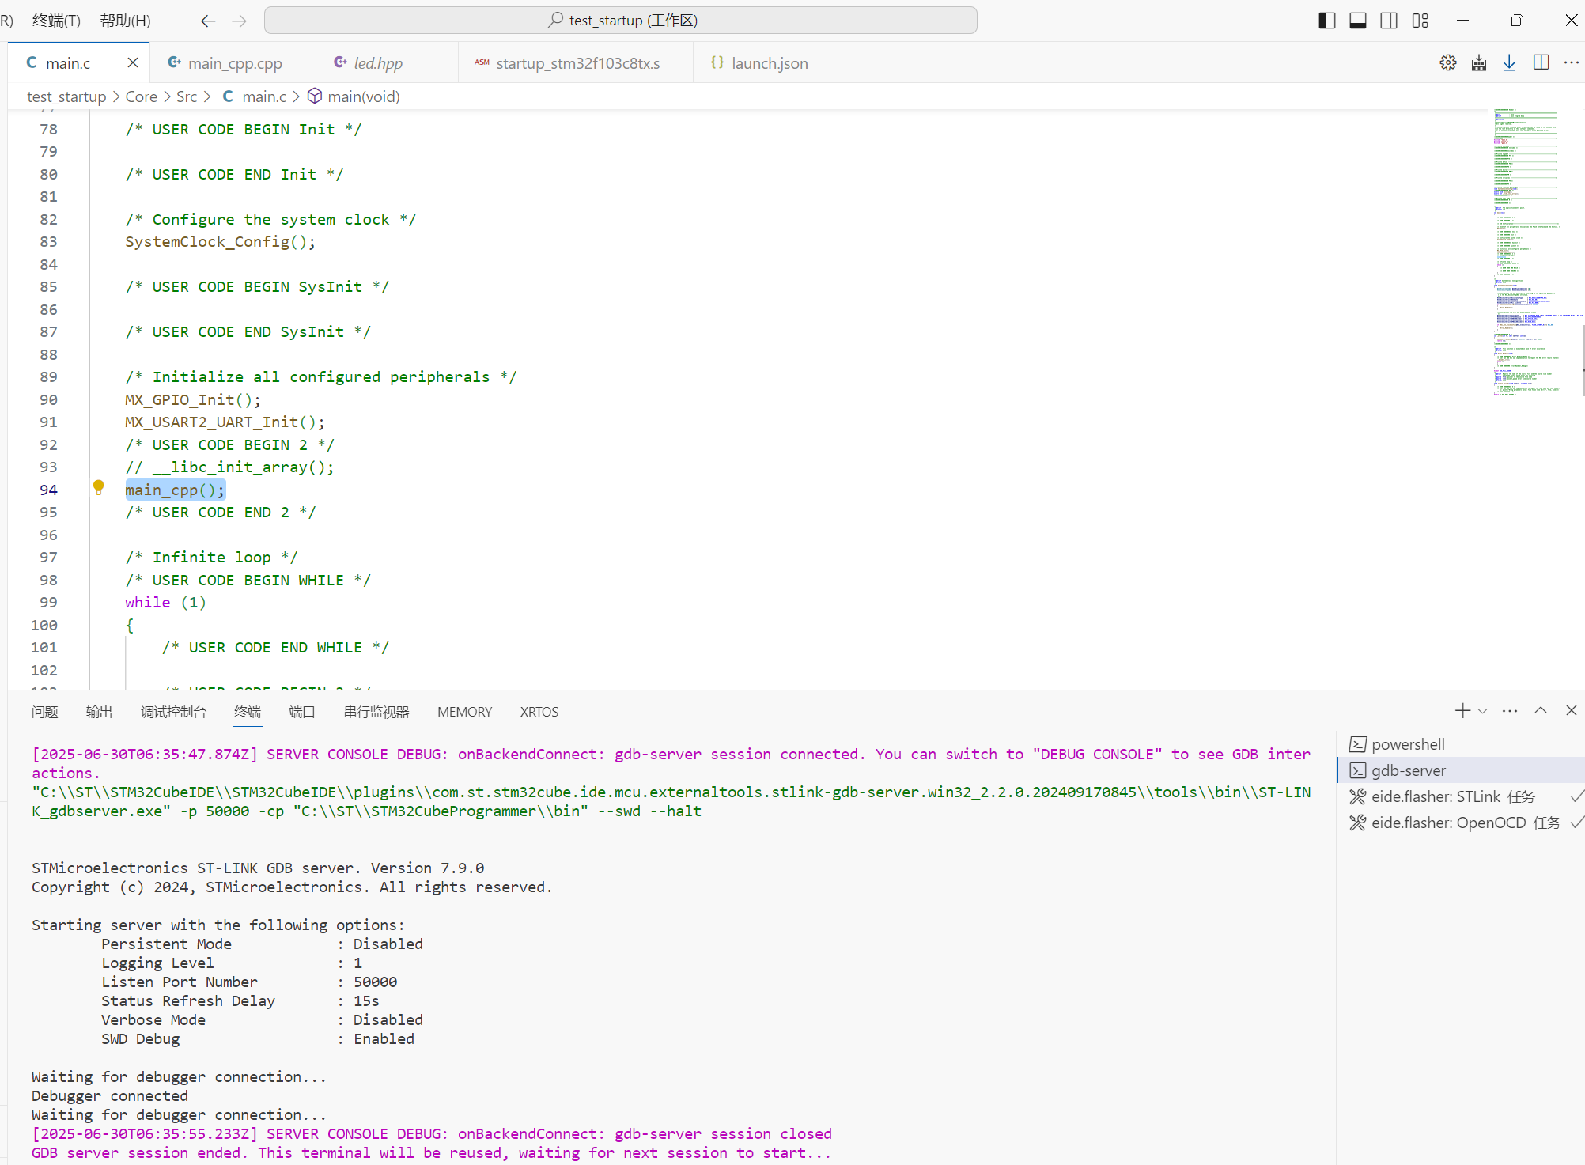Switch to the 问题 panel tab
Viewport: 1585px width, 1165px height.
coord(45,712)
